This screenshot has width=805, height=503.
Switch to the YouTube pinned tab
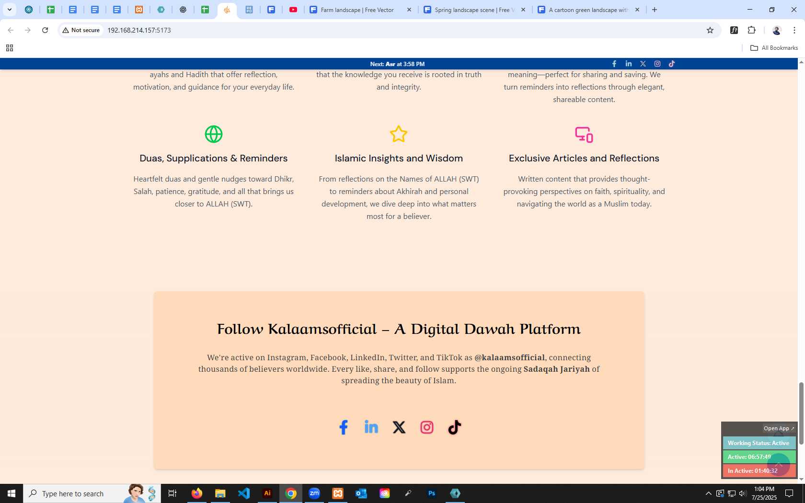pos(293,10)
